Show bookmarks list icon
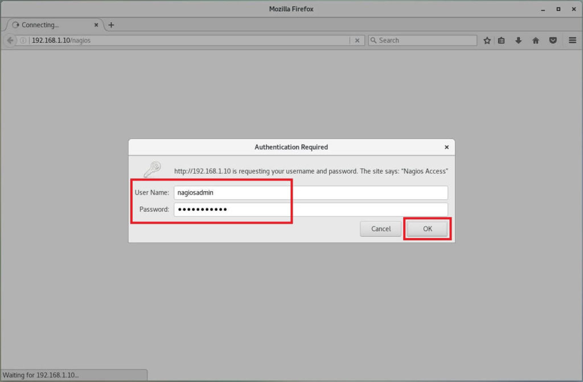Viewport: 583px width, 382px height. [x=501, y=40]
